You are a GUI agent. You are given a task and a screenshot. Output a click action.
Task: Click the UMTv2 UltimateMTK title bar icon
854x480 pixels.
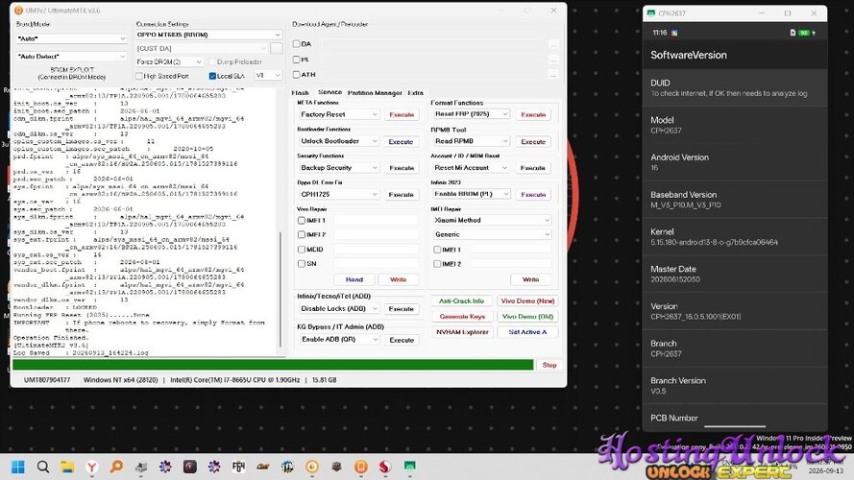pos(18,11)
